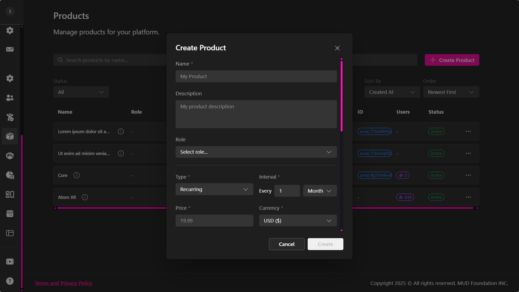Expand the Type dropdown showing Recurring
The height and width of the screenshot is (292, 519).
point(214,189)
